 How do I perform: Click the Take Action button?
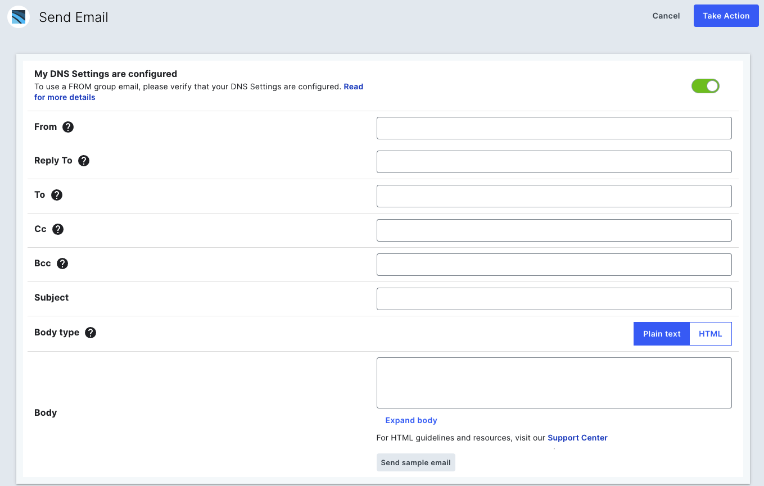[x=726, y=16]
